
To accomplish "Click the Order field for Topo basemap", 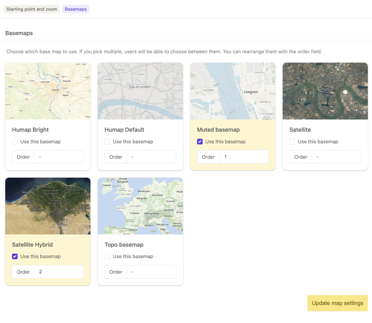I will [151, 272].
